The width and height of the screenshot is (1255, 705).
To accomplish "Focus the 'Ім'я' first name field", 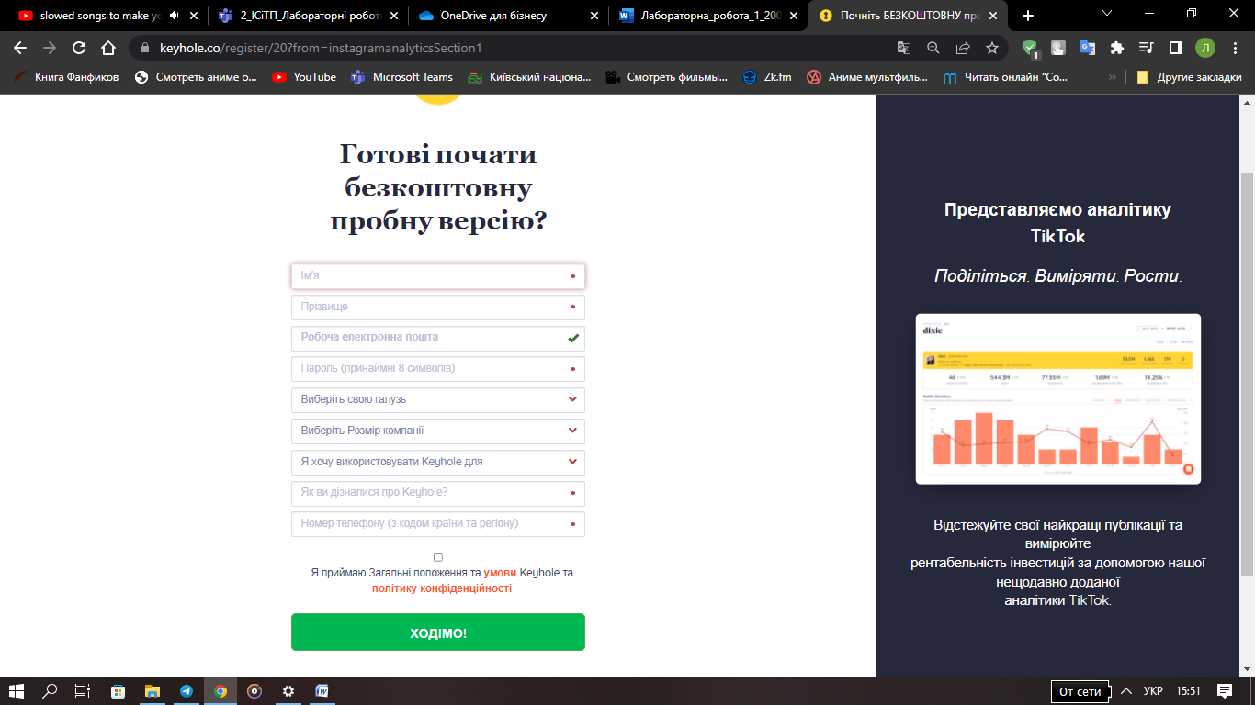I will point(438,275).
